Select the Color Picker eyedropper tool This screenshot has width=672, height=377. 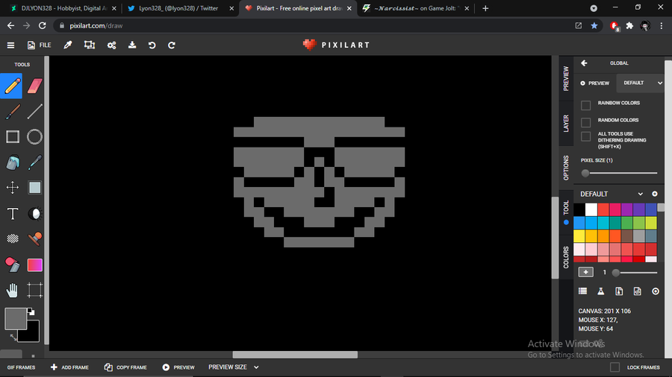(x=34, y=162)
